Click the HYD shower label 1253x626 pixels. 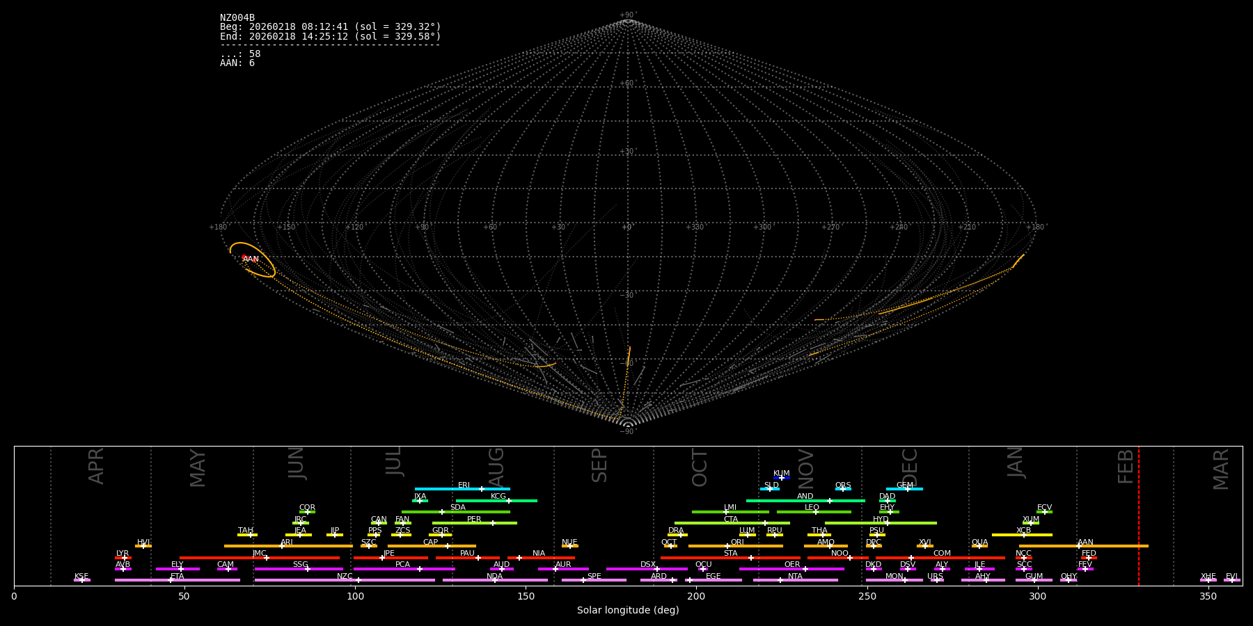[x=881, y=520]
